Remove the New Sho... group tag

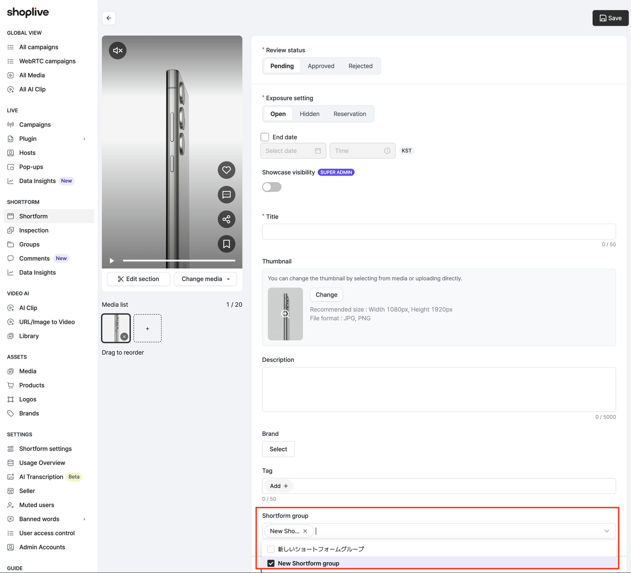[x=305, y=531]
